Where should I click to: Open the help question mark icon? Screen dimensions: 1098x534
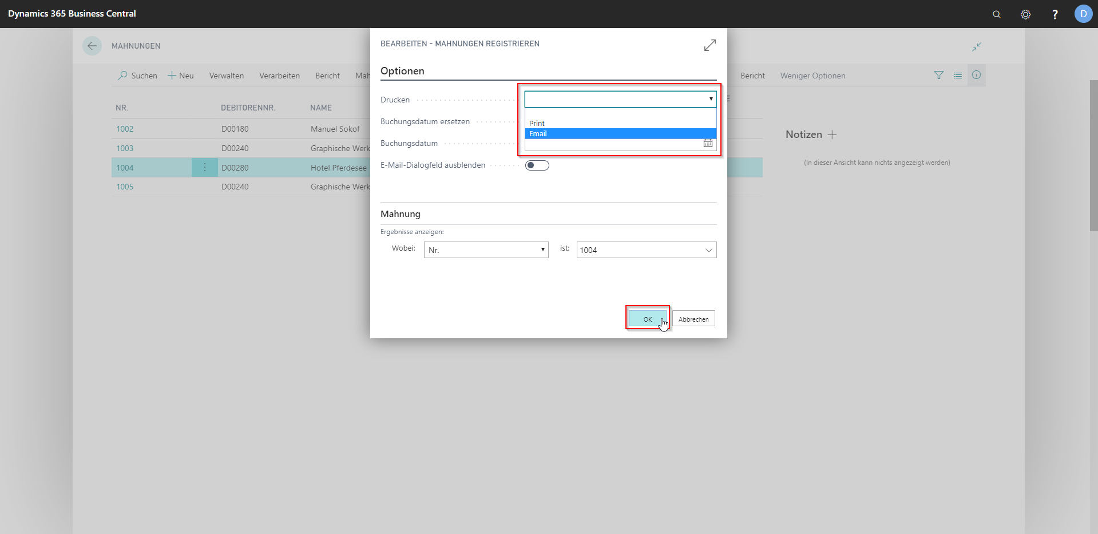[1055, 14]
